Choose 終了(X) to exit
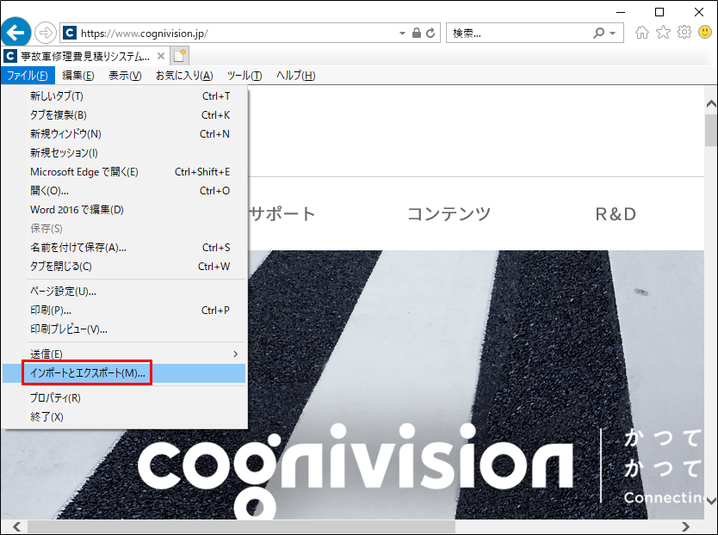This screenshot has width=718, height=535. tap(124, 417)
